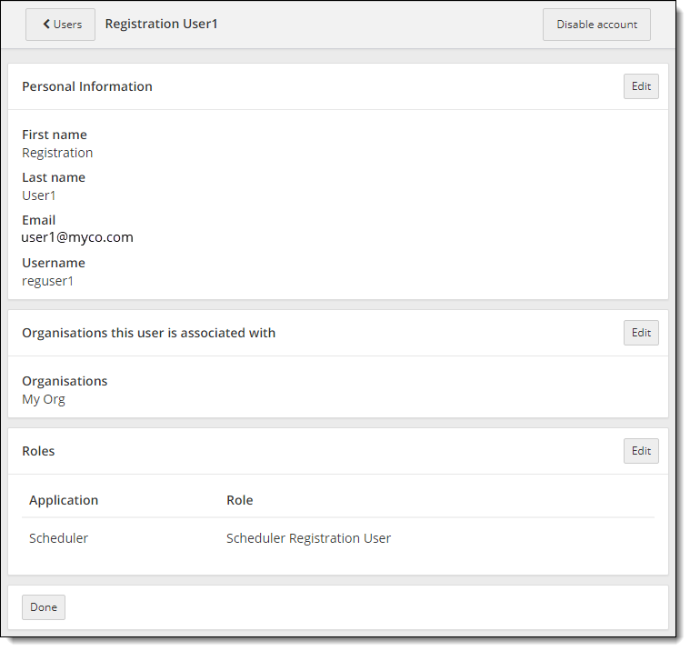Click the Roles section heading
690x651 pixels.
tap(38, 451)
